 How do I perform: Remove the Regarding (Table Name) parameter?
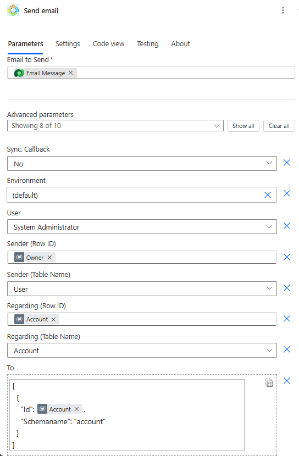(x=287, y=349)
